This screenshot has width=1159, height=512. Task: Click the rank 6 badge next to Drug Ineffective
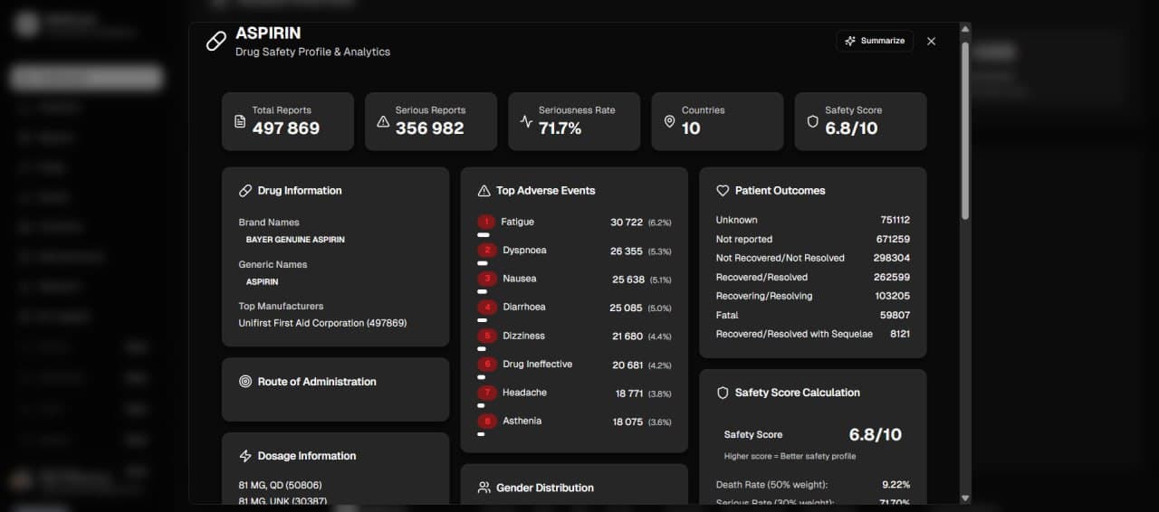pos(487,365)
